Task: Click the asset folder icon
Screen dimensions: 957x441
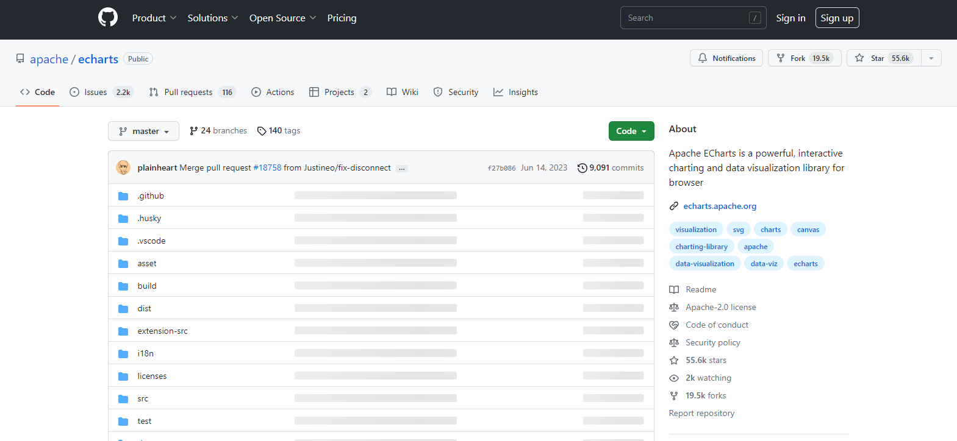Action: 123,264
